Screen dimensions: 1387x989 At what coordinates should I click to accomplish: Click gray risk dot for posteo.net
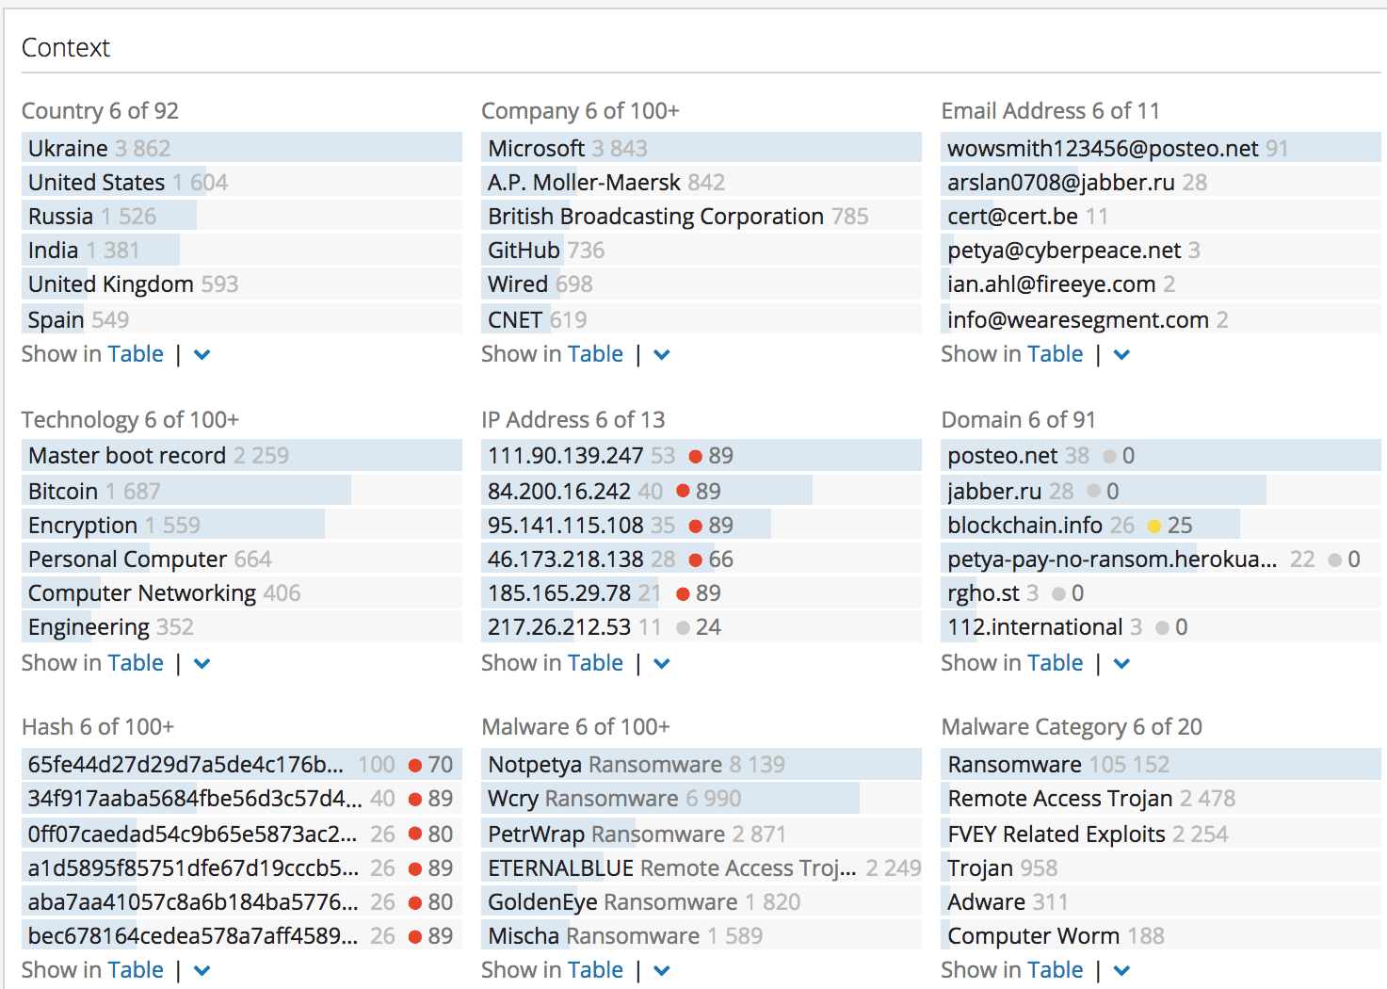(x=1110, y=457)
